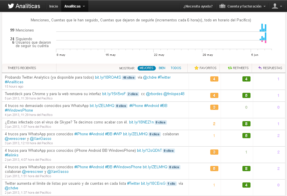
Task: Select the TODOS tweet filter
Action: (176, 68)
